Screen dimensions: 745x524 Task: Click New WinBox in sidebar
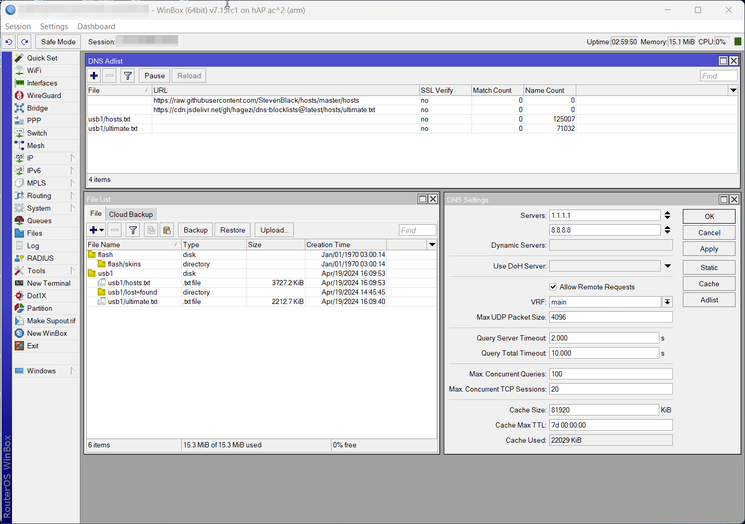[46, 333]
